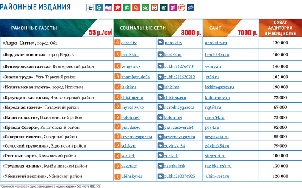
Task: Open the stepzori.ru website link
Action: [x=217, y=156]
